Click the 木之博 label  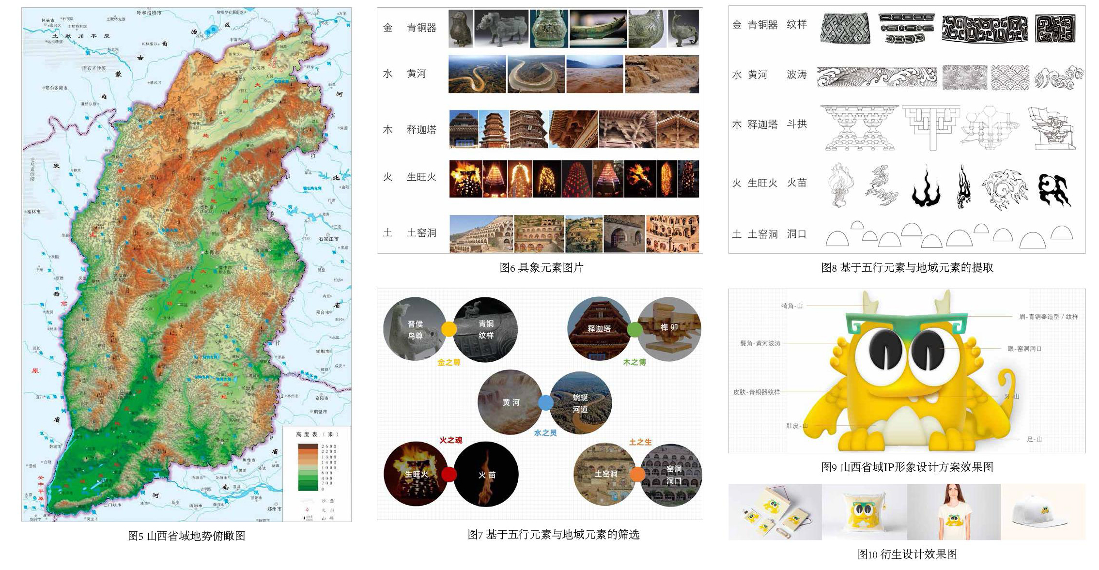(635, 362)
